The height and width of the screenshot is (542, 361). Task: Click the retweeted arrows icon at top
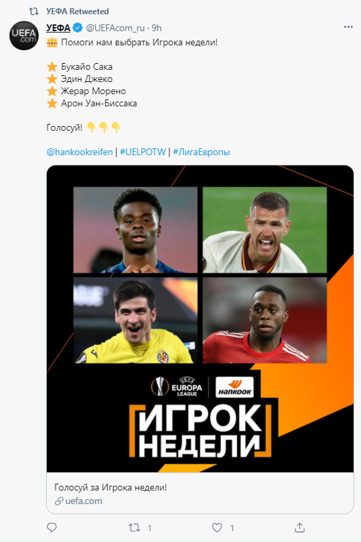33,12
